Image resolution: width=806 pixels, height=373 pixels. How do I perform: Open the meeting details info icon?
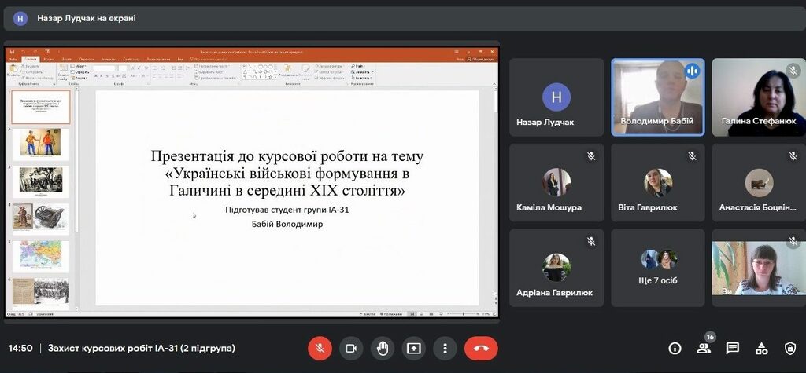point(675,348)
